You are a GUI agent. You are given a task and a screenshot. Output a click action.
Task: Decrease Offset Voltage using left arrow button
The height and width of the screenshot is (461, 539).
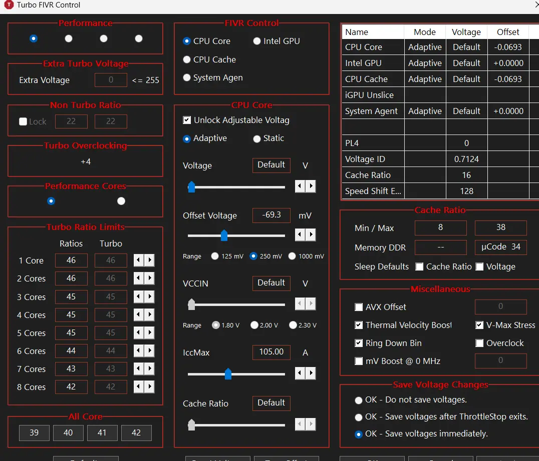[x=300, y=234]
